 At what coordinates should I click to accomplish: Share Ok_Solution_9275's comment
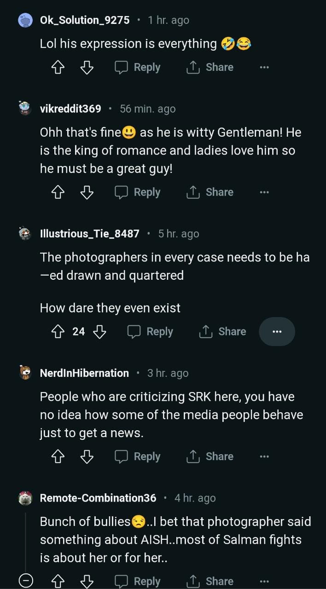[x=210, y=68]
